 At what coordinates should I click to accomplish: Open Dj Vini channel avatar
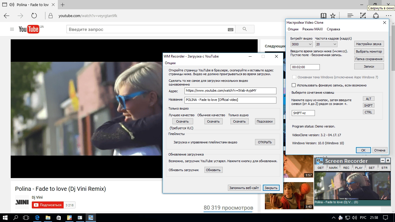[x=22, y=202]
